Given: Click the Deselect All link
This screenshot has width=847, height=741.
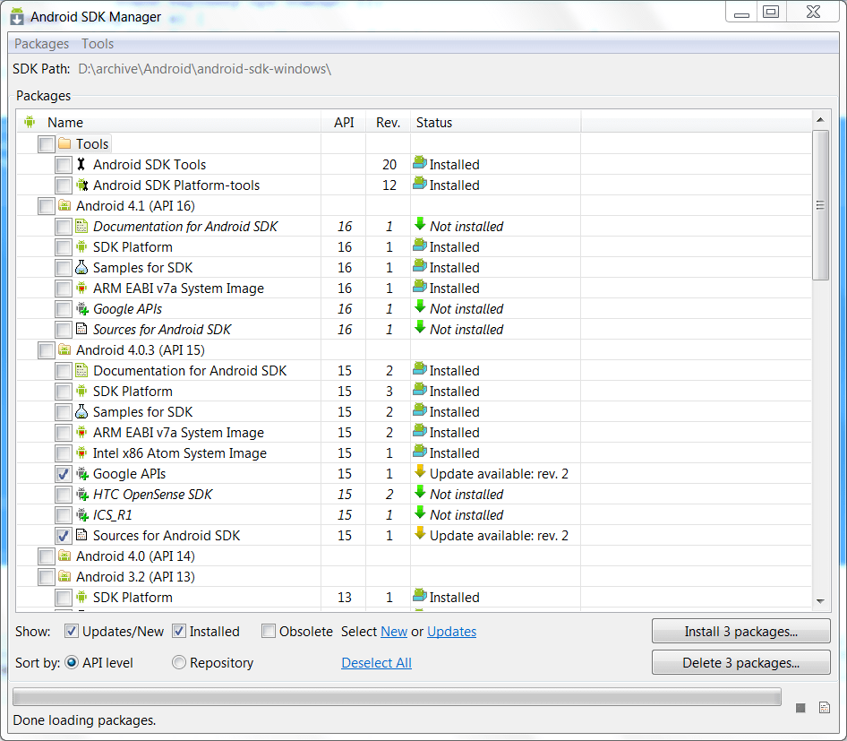Looking at the screenshot, I should tap(376, 663).
